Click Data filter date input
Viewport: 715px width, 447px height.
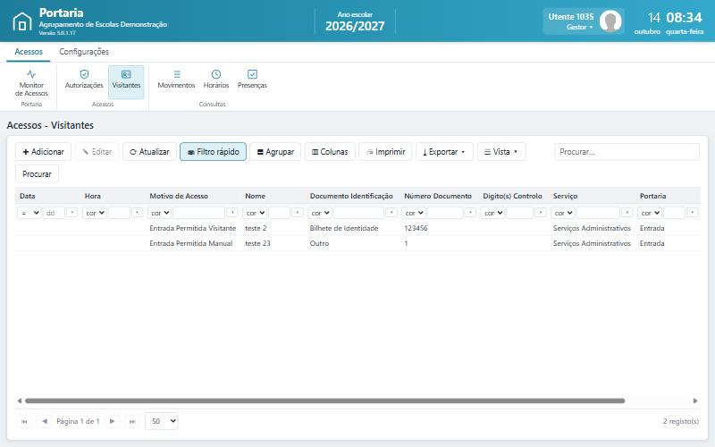point(54,213)
